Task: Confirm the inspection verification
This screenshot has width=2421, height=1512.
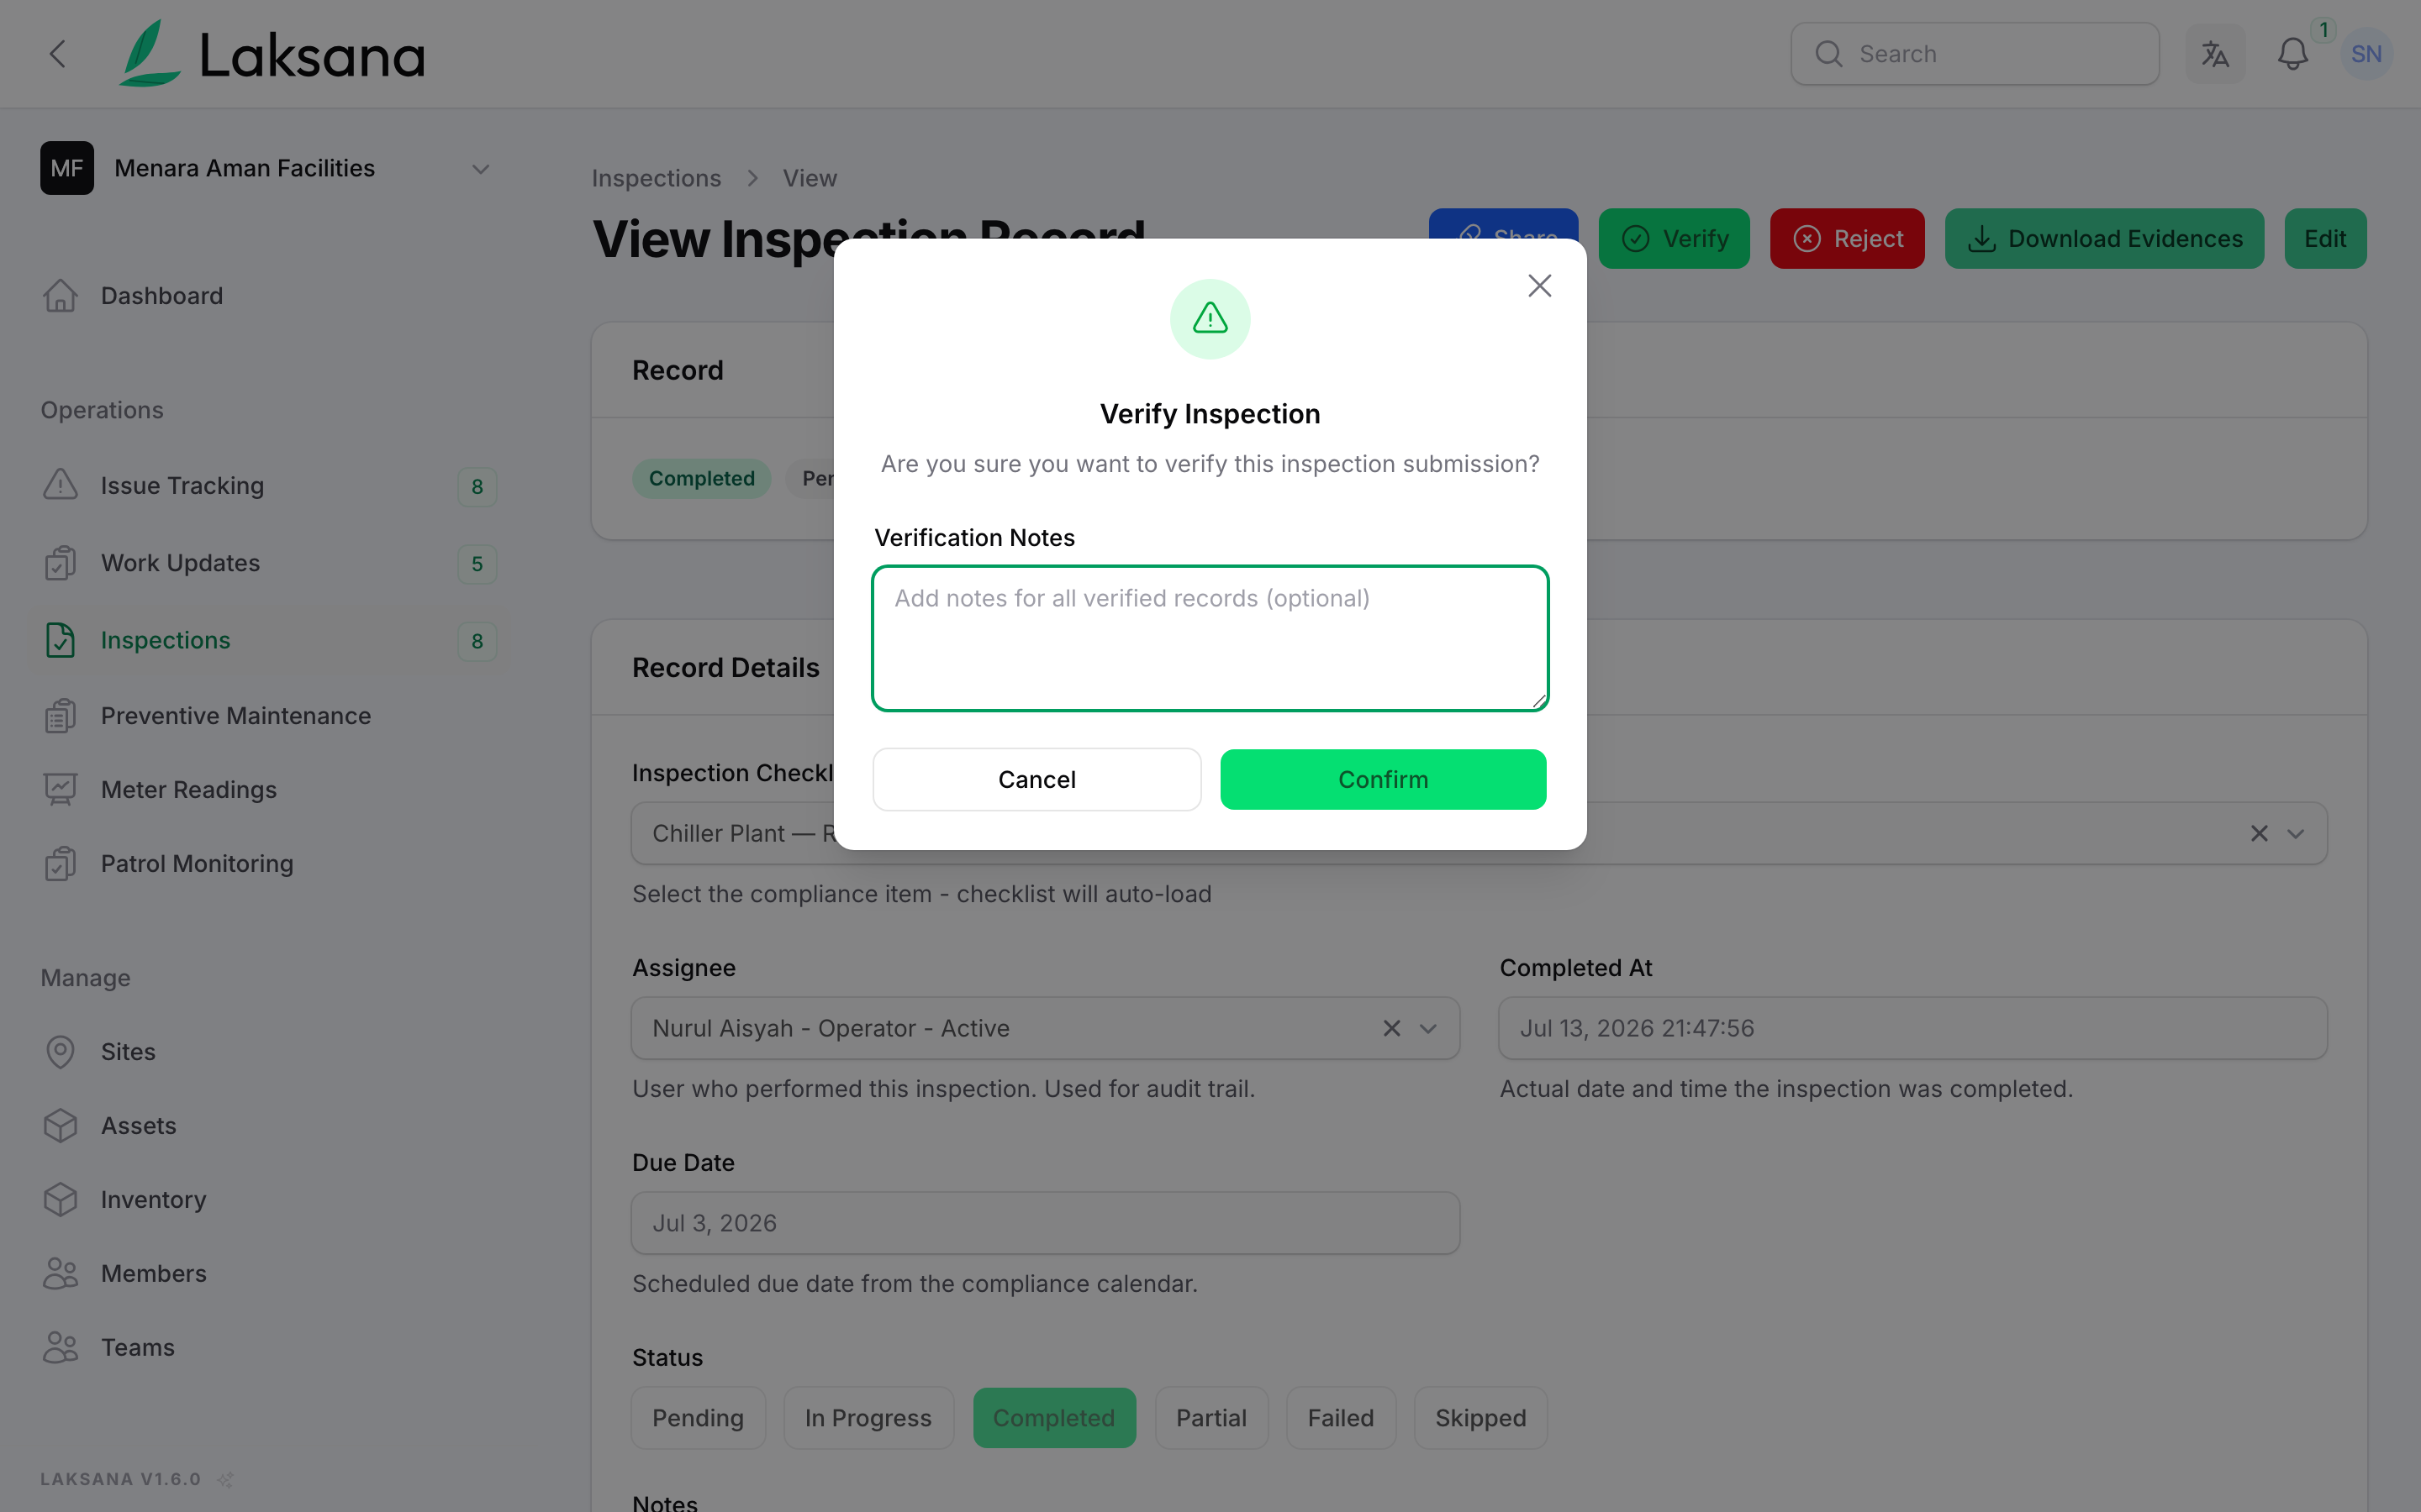Action: pos(1384,779)
